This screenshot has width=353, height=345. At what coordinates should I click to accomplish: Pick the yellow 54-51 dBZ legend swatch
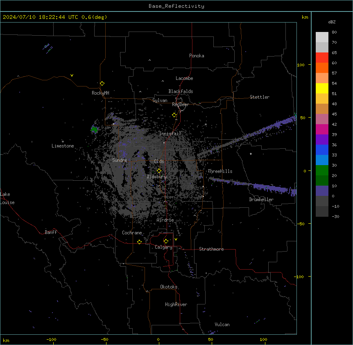click(322, 88)
